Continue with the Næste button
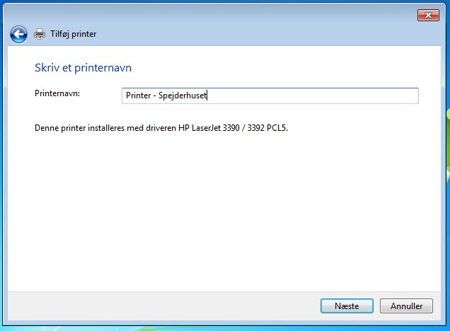The width and height of the screenshot is (450, 331). (x=347, y=306)
